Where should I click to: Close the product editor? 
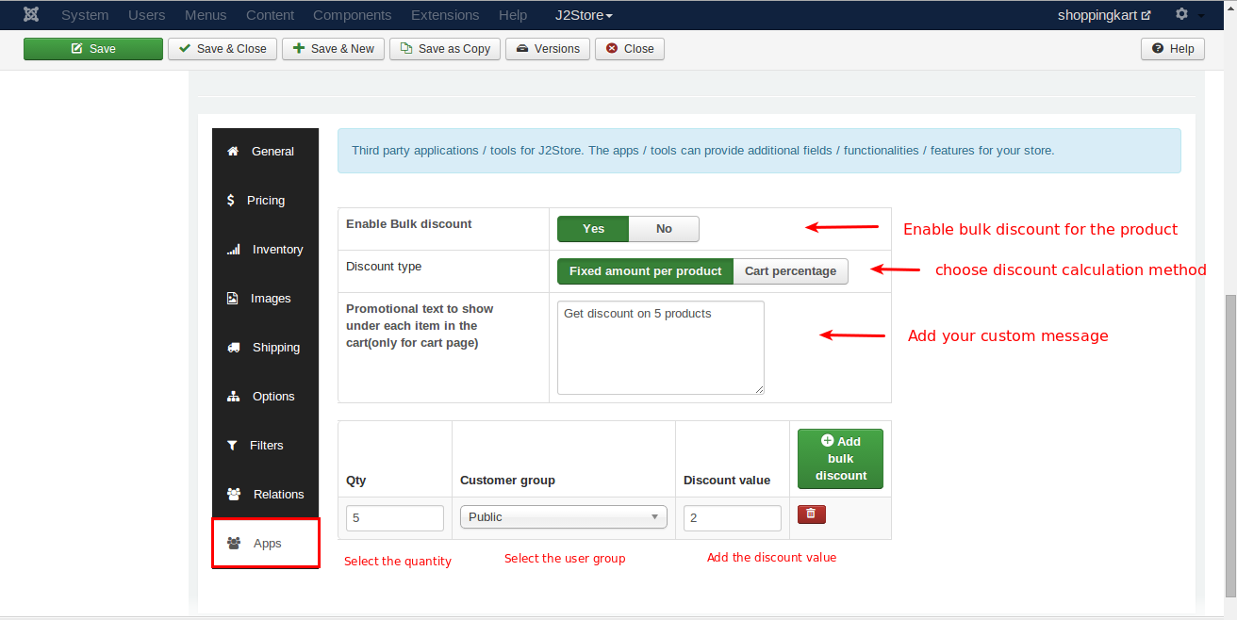click(x=629, y=49)
